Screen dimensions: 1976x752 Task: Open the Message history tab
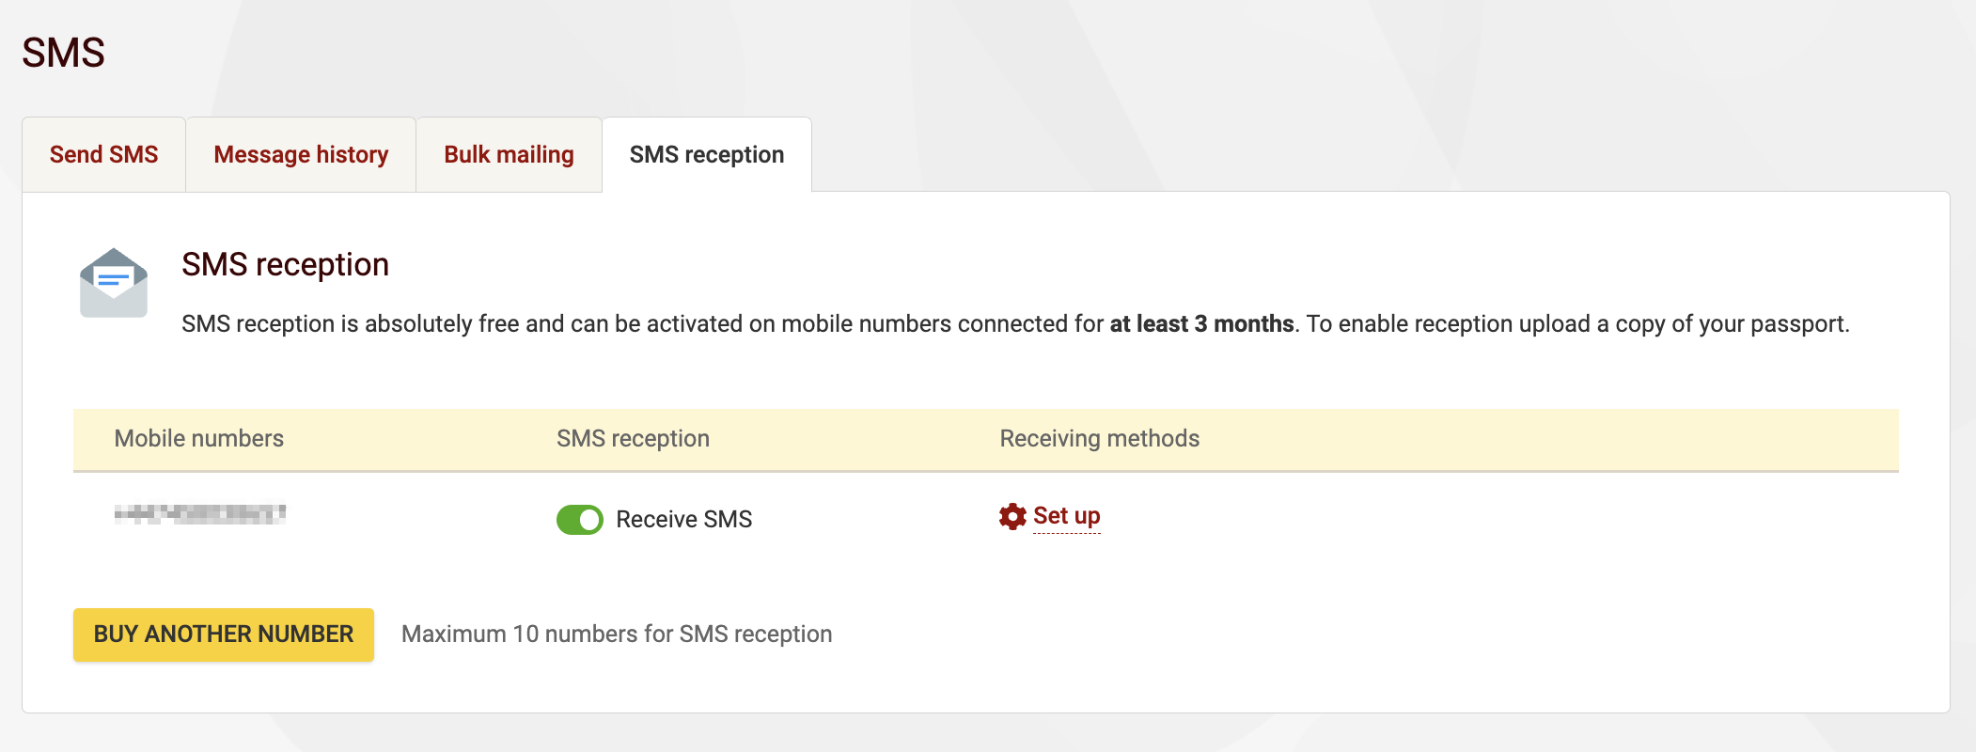pos(301,154)
